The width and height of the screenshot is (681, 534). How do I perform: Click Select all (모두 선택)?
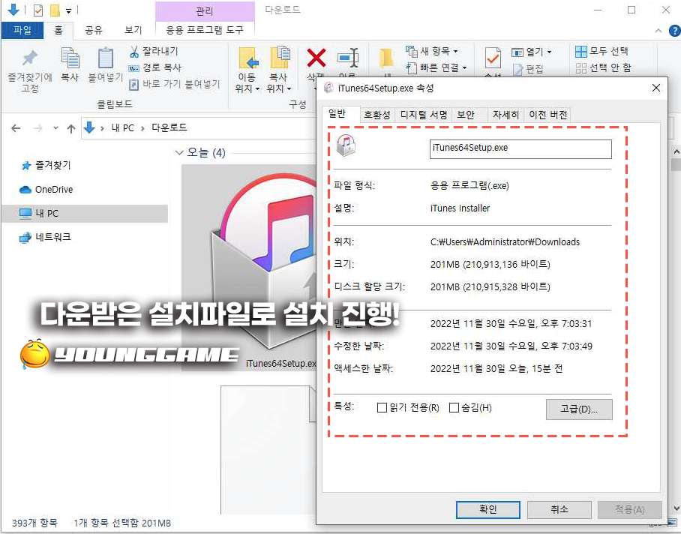601,51
